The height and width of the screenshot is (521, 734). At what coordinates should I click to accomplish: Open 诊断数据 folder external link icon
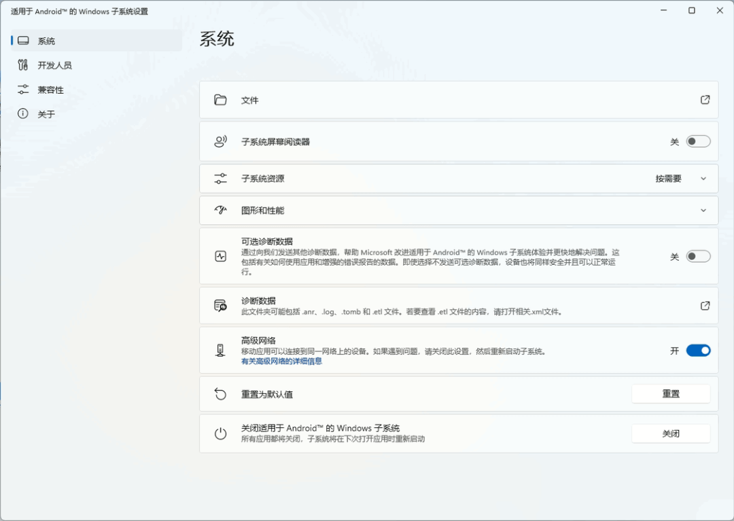(x=705, y=306)
